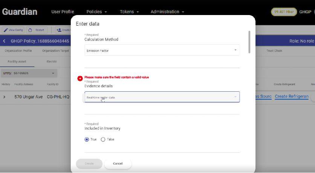
Task: Click the red arrow validation error icon
Action: tap(80, 78)
